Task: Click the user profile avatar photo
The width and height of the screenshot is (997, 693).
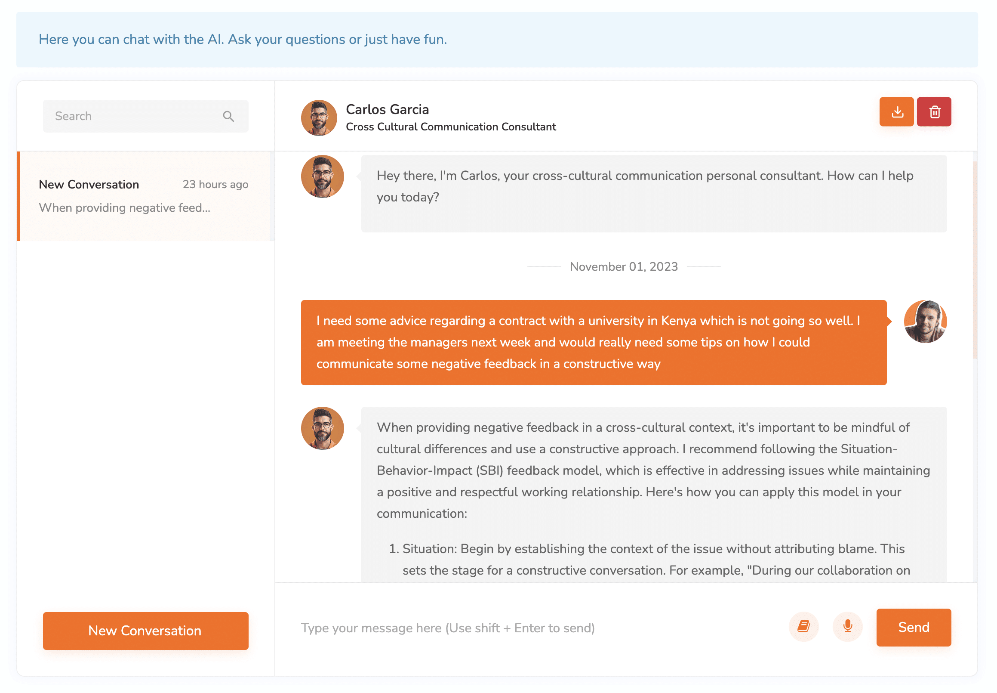Action: click(x=925, y=322)
